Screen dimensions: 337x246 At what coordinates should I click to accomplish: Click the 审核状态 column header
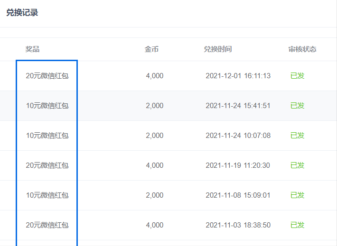(x=302, y=49)
